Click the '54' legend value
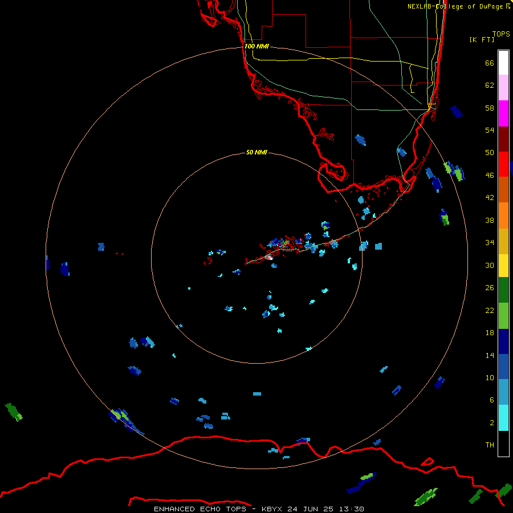The image size is (513, 513). [x=490, y=130]
